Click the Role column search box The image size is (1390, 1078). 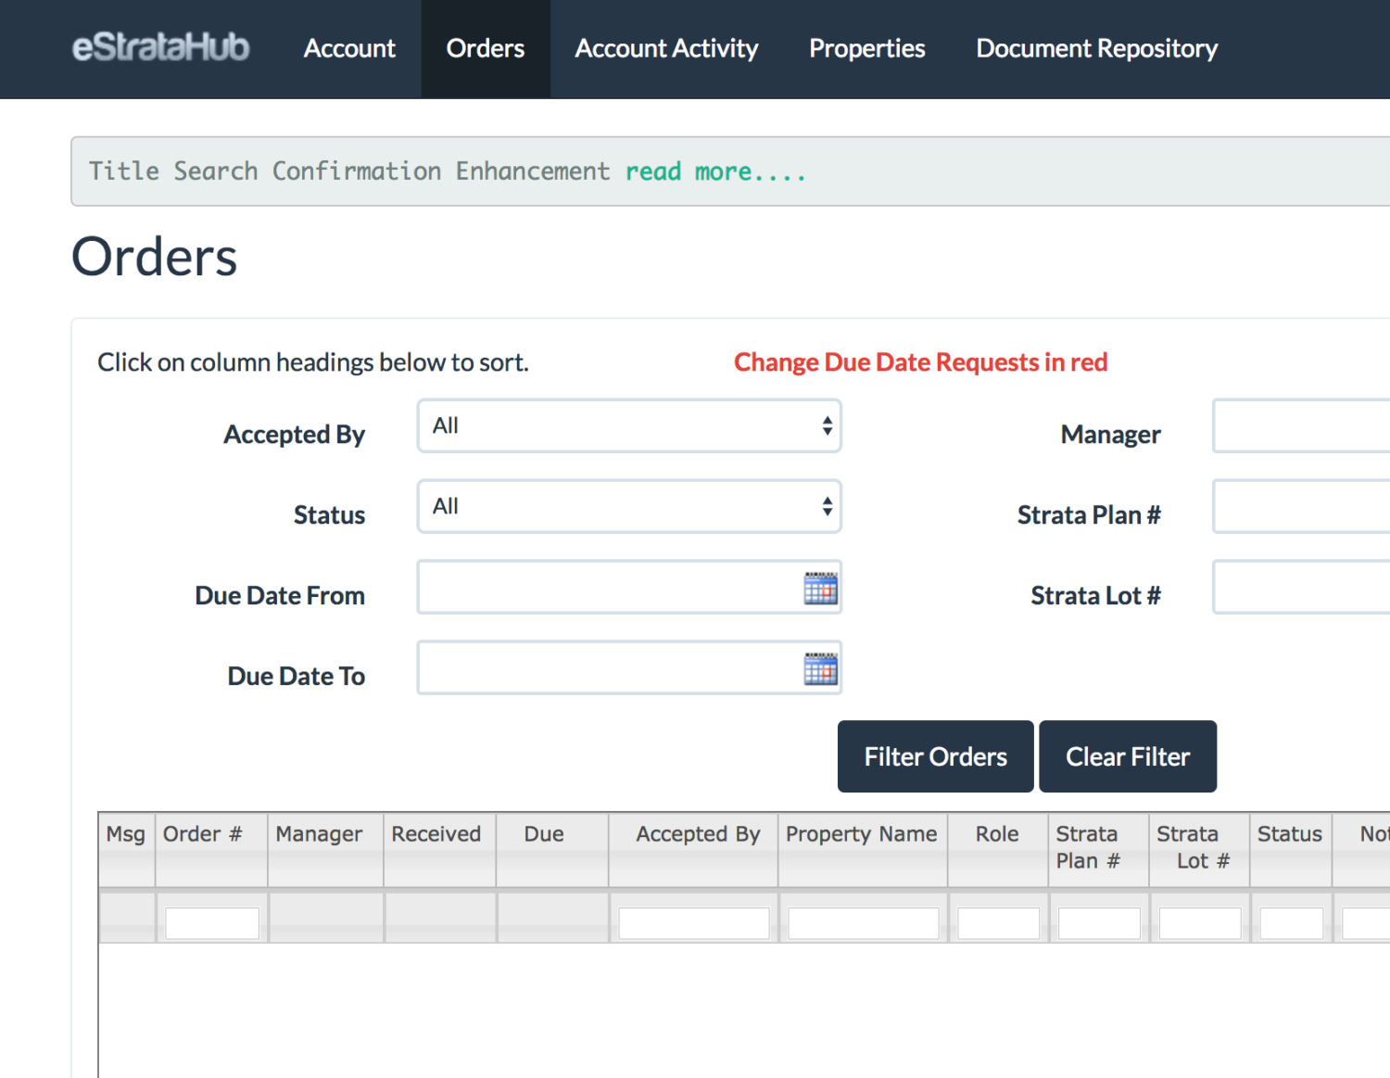click(999, 923)
